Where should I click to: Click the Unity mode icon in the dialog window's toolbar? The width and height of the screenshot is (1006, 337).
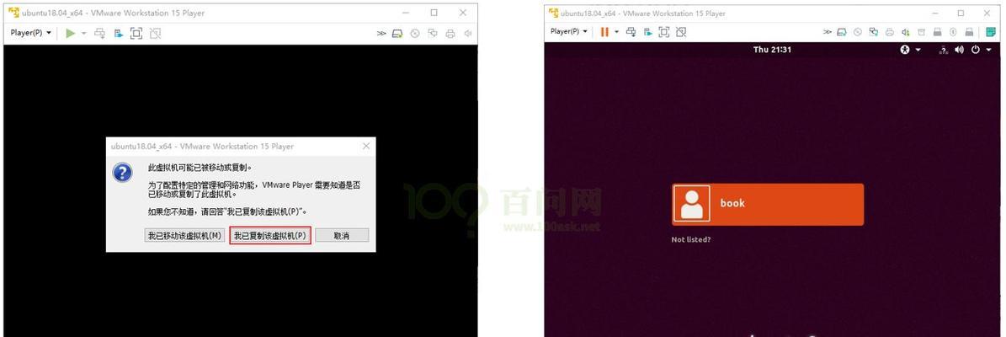coord(119,33)
